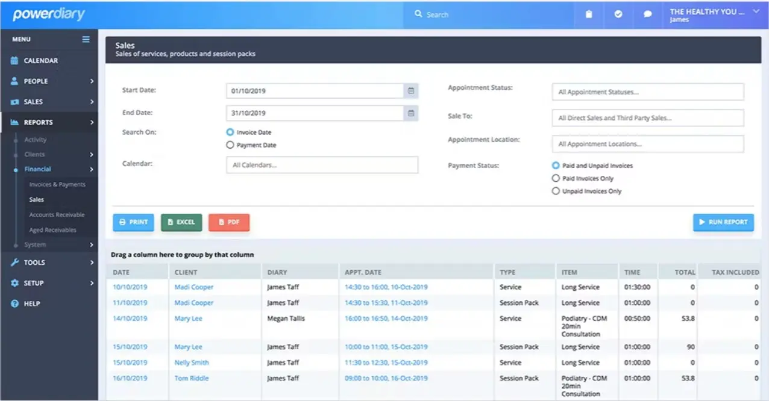
Task: Select the Payment Date search option
Action: [230, 145]
